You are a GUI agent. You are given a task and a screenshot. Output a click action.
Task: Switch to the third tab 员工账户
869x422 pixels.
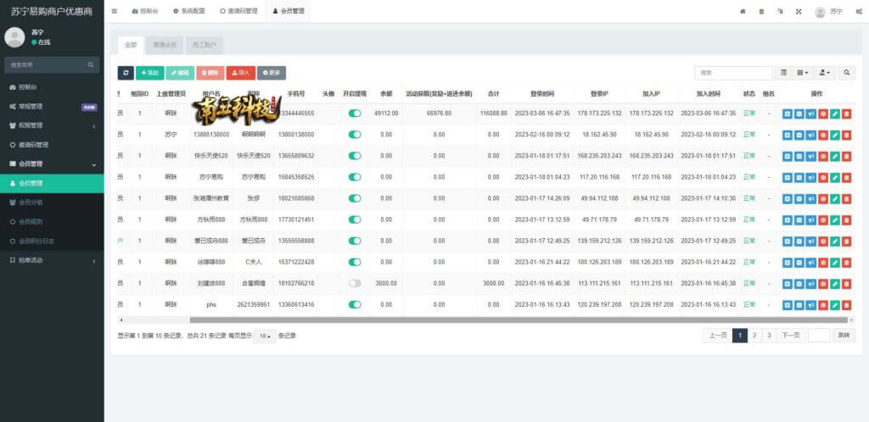[x=205, y=46]
